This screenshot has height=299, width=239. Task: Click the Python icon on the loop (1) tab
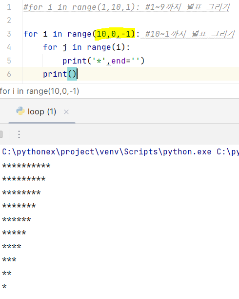click(20, 111)
